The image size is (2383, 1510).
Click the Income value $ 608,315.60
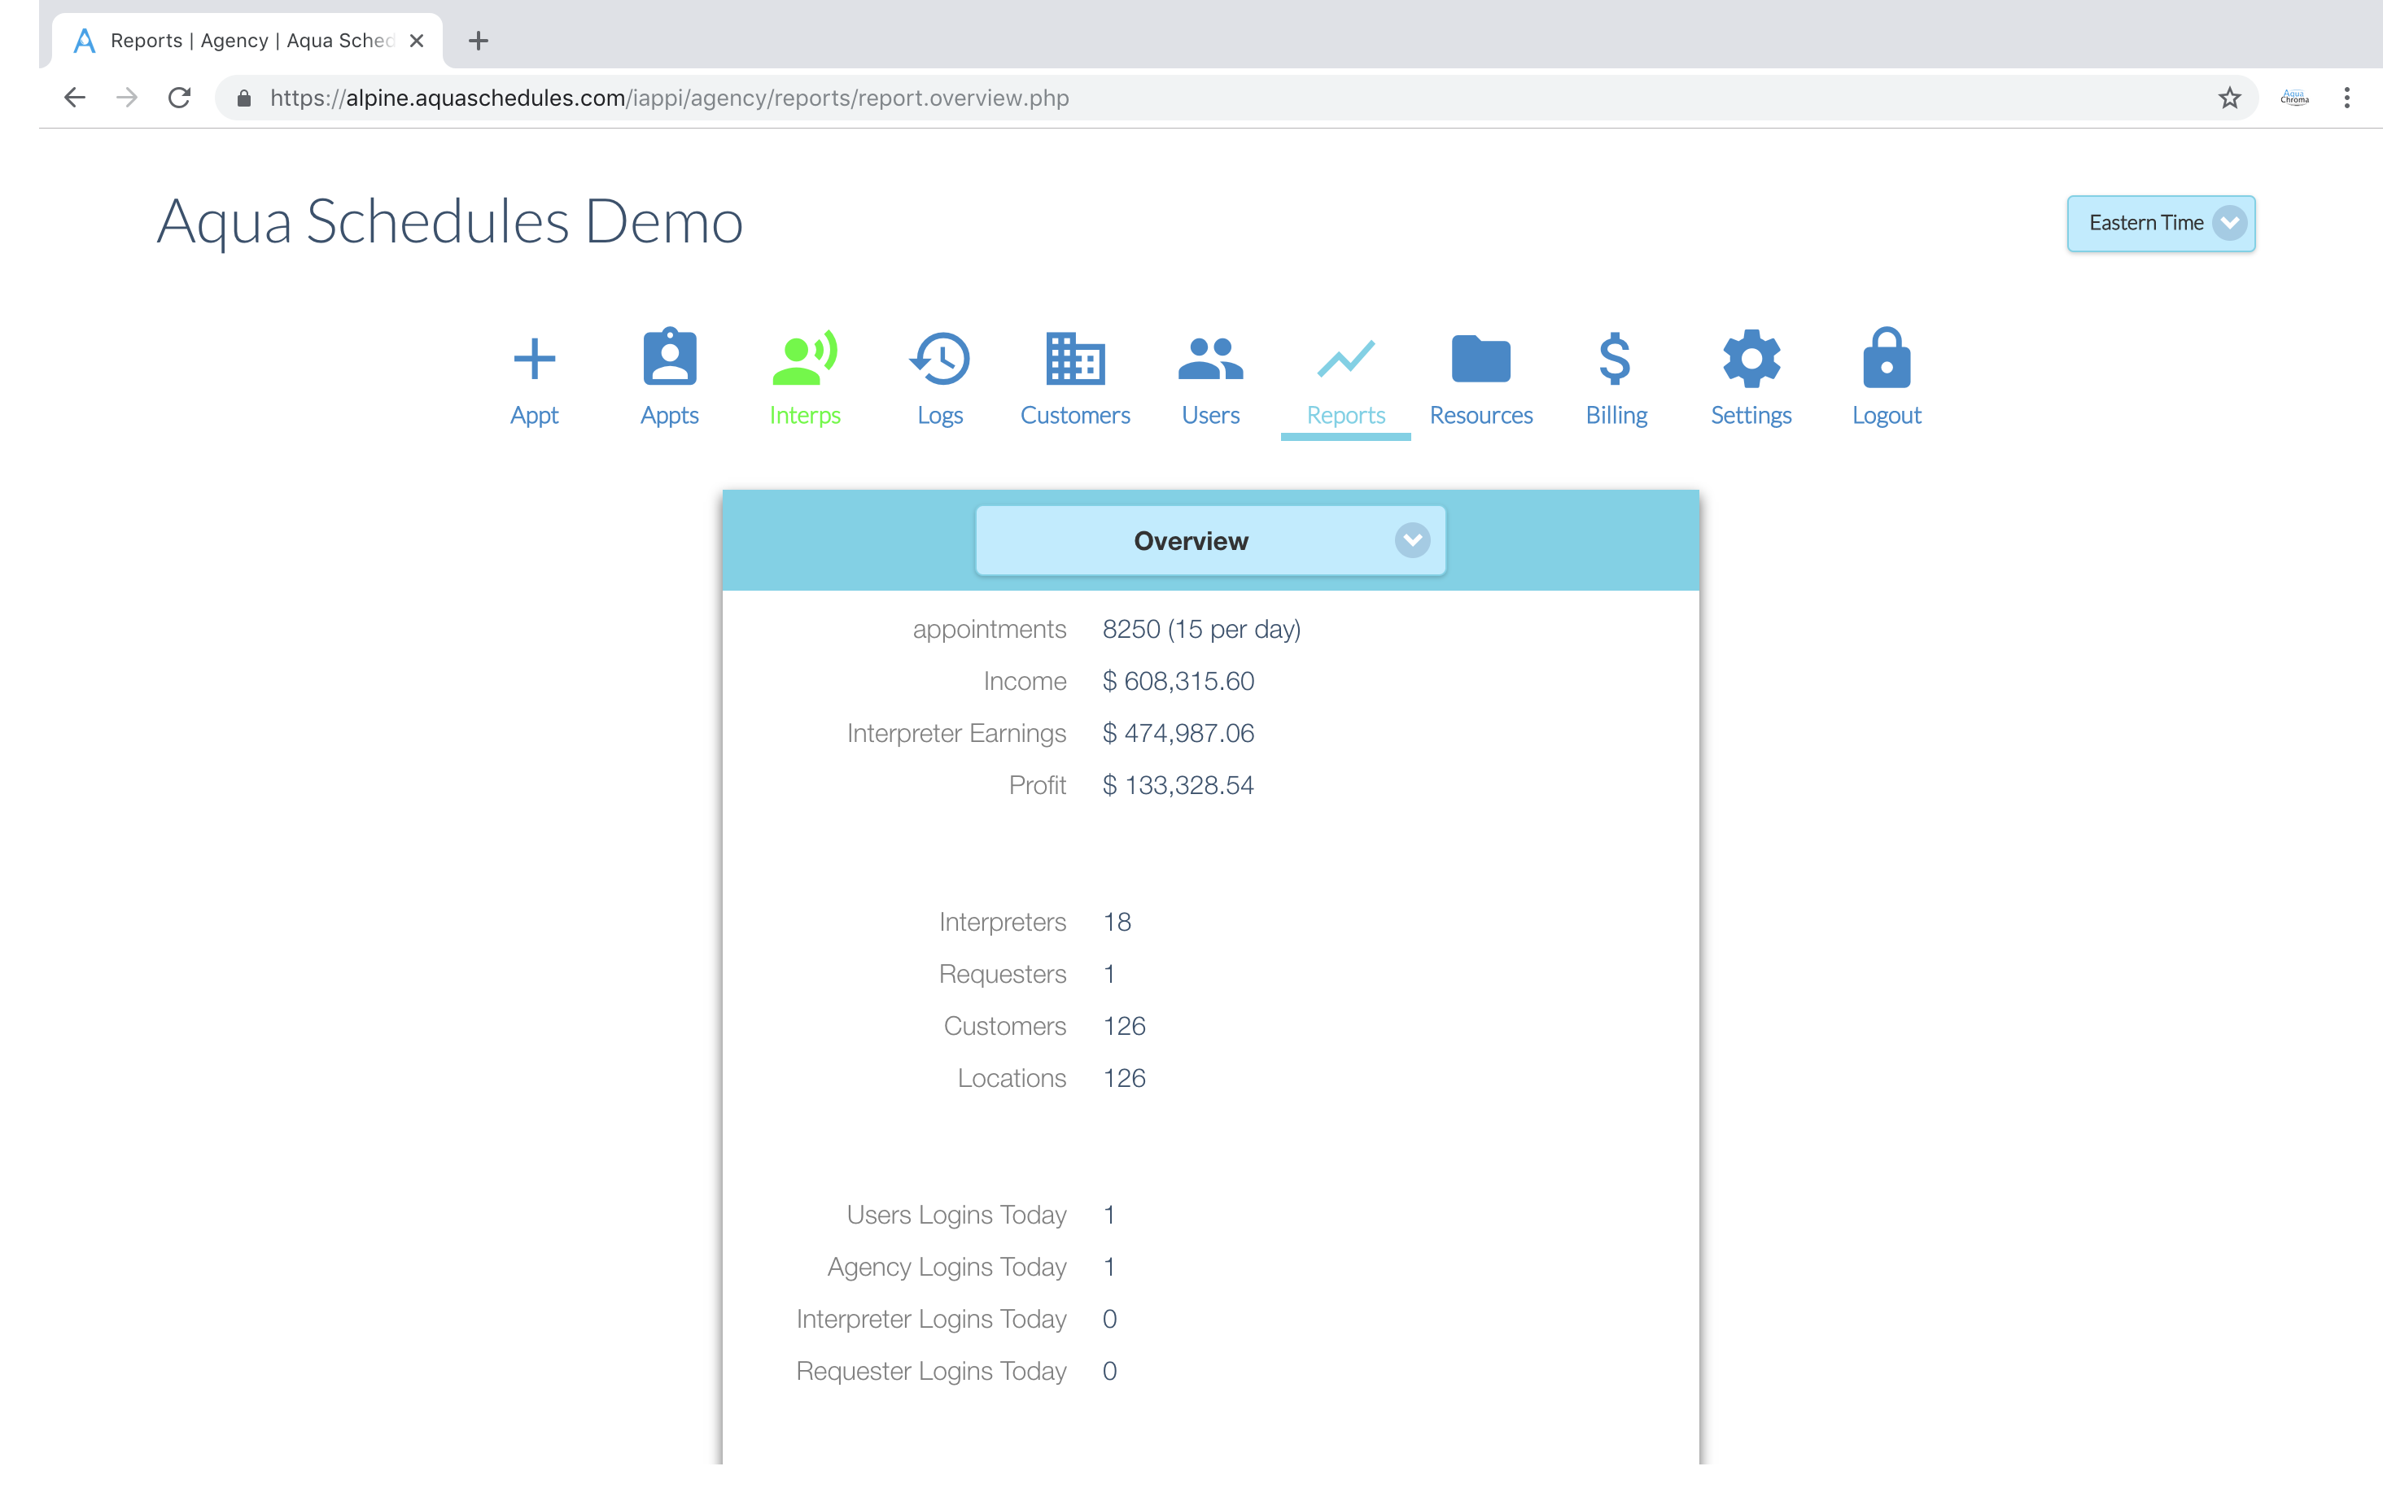[1178, 681]
